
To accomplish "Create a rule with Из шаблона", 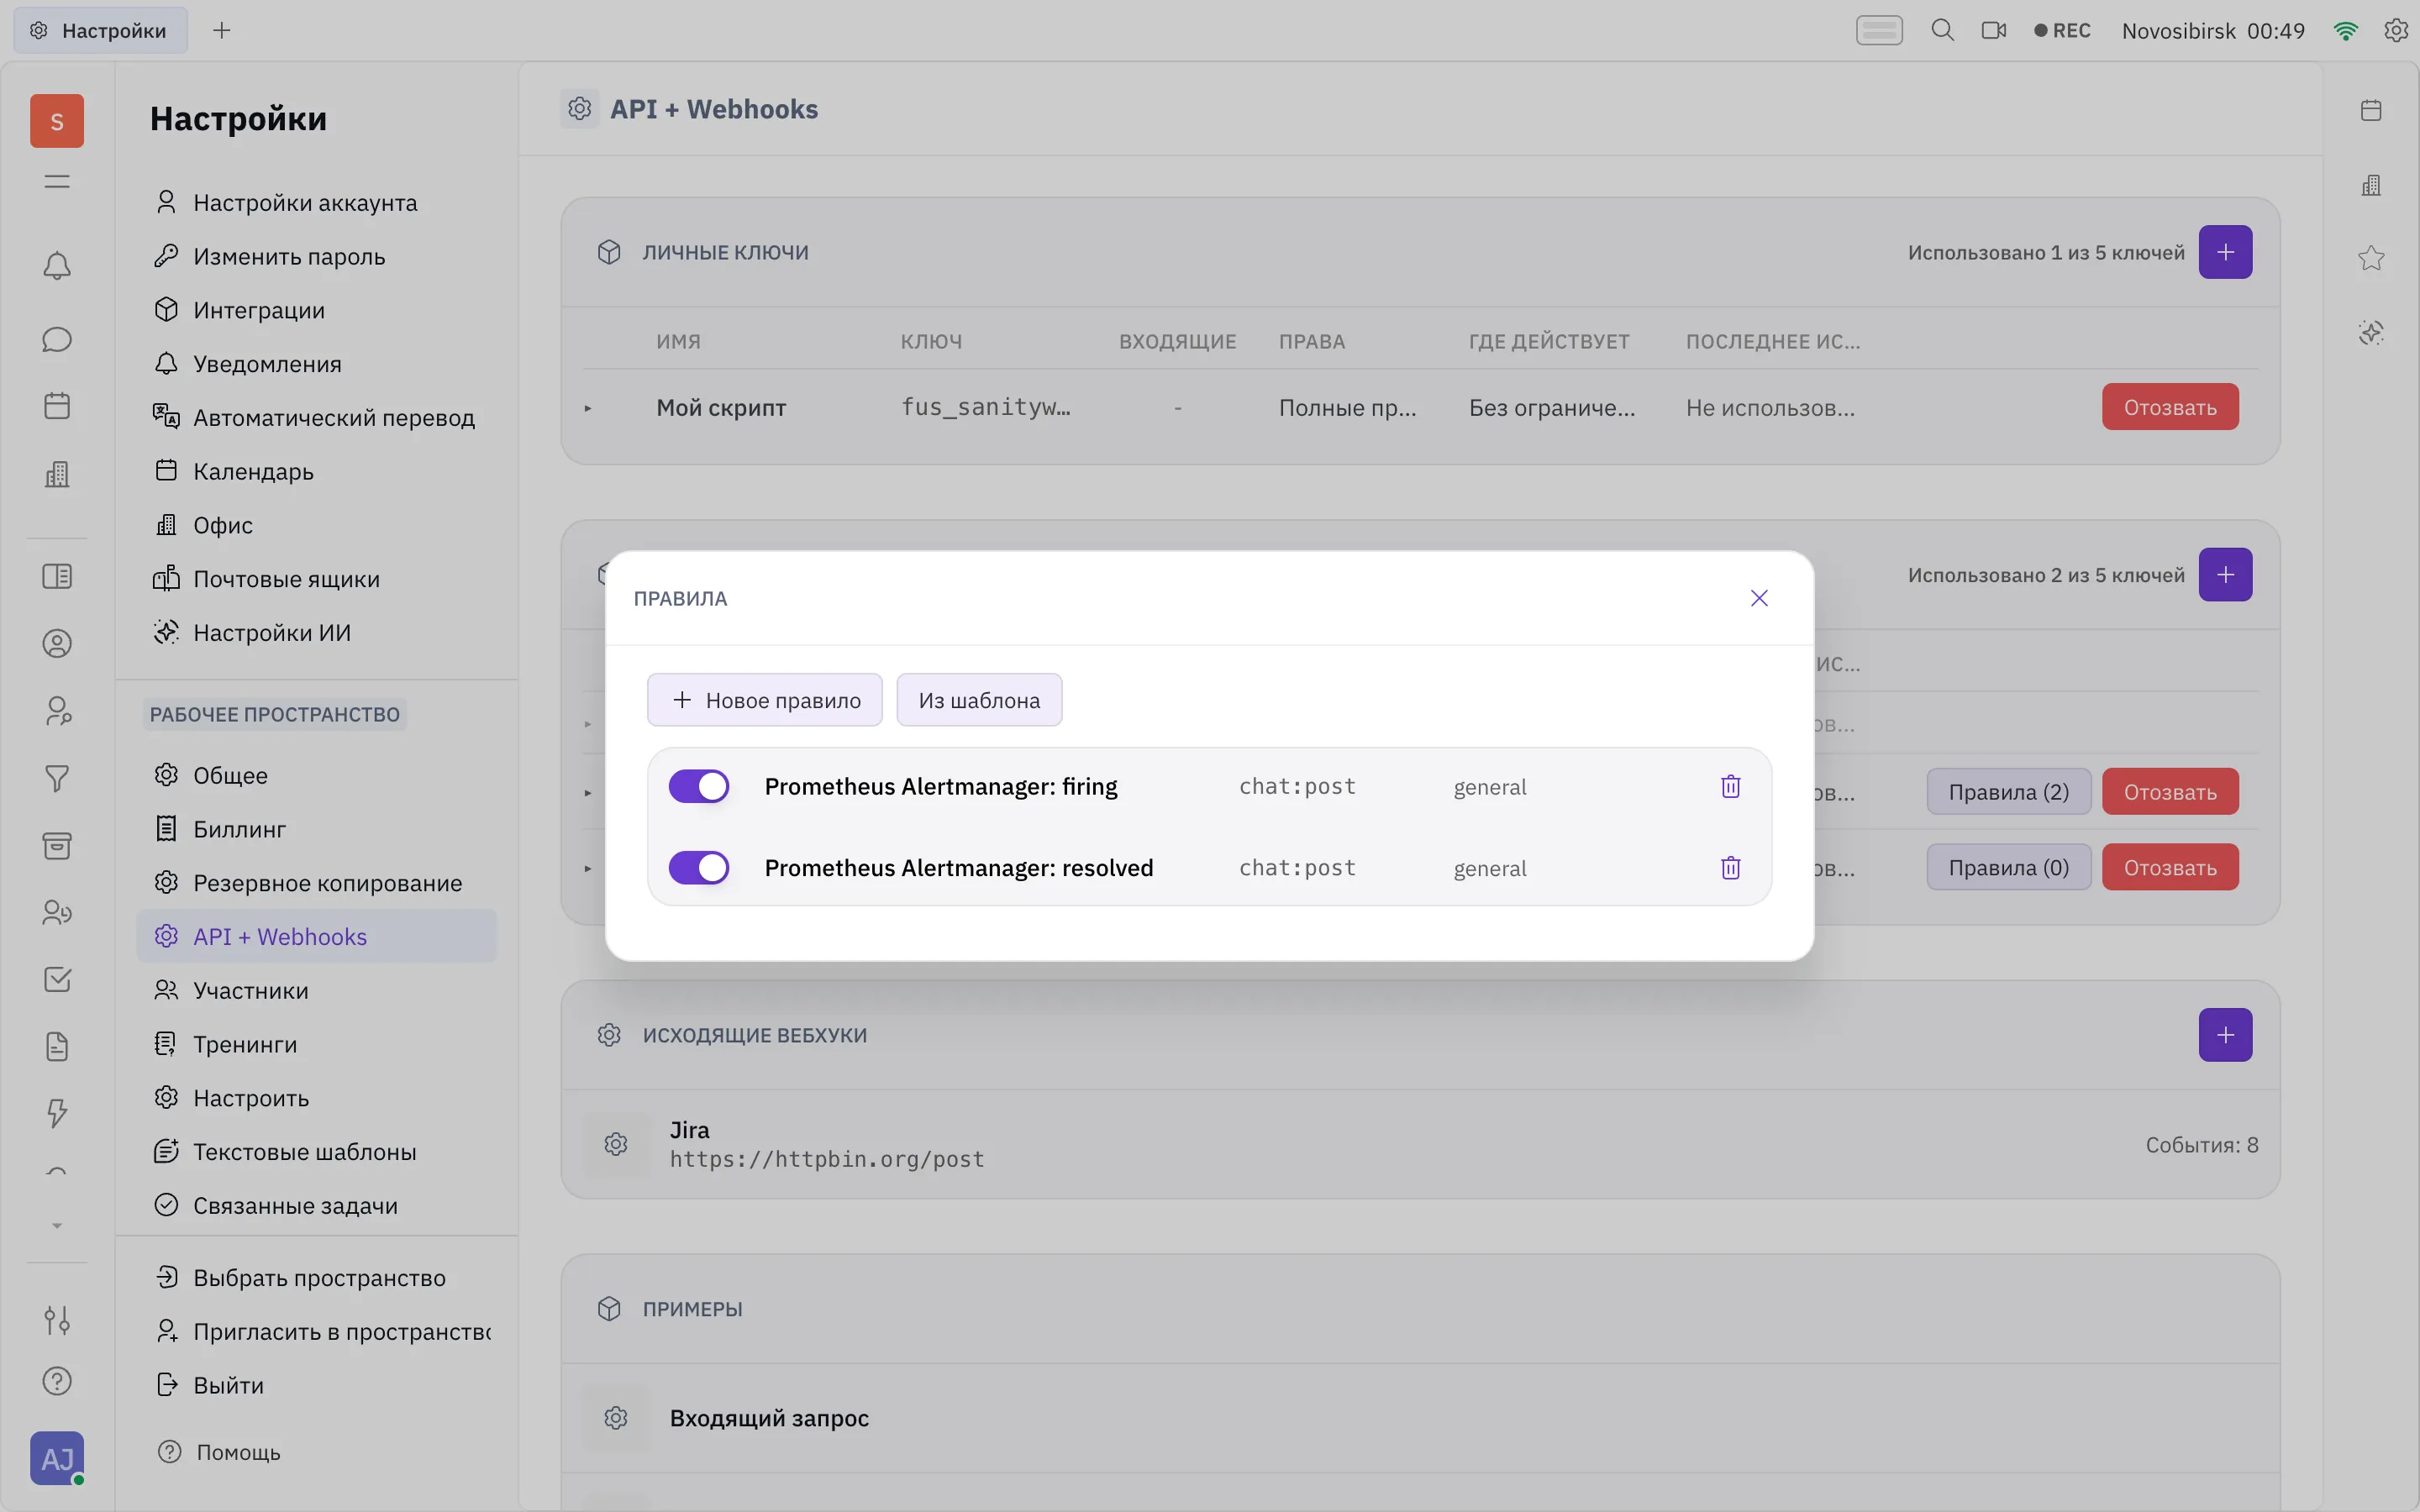I will pyautogui.click(x=979, y=700).
